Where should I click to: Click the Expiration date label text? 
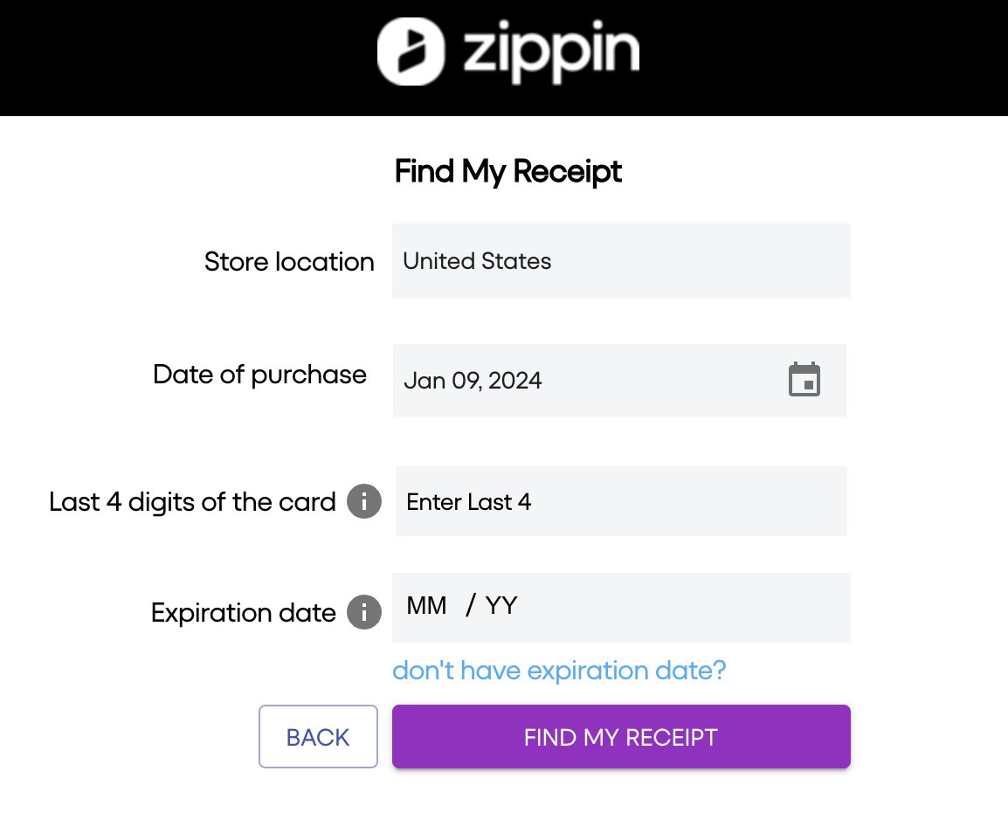point(243,612)
